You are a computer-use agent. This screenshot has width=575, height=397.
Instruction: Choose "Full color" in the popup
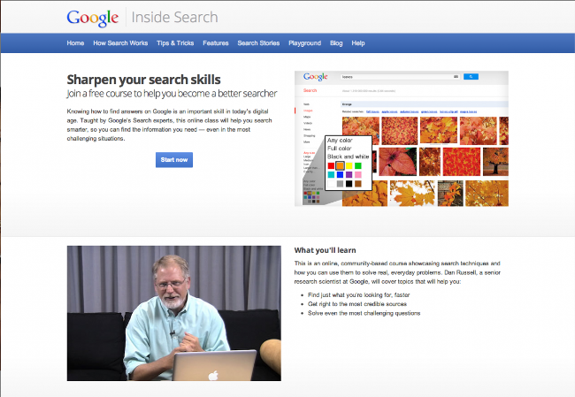click(x=340, y=149)
